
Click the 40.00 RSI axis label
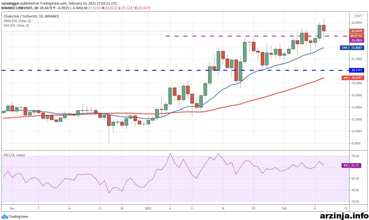click(355, 190)
